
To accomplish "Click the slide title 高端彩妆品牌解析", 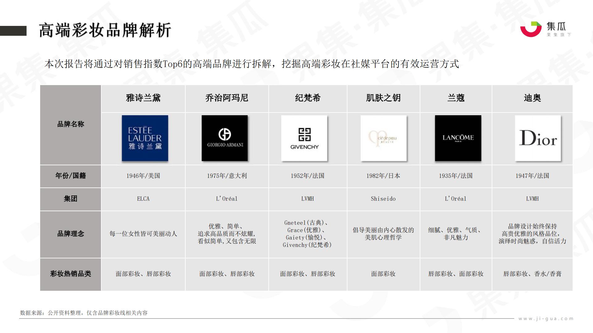I will point(105,30).
